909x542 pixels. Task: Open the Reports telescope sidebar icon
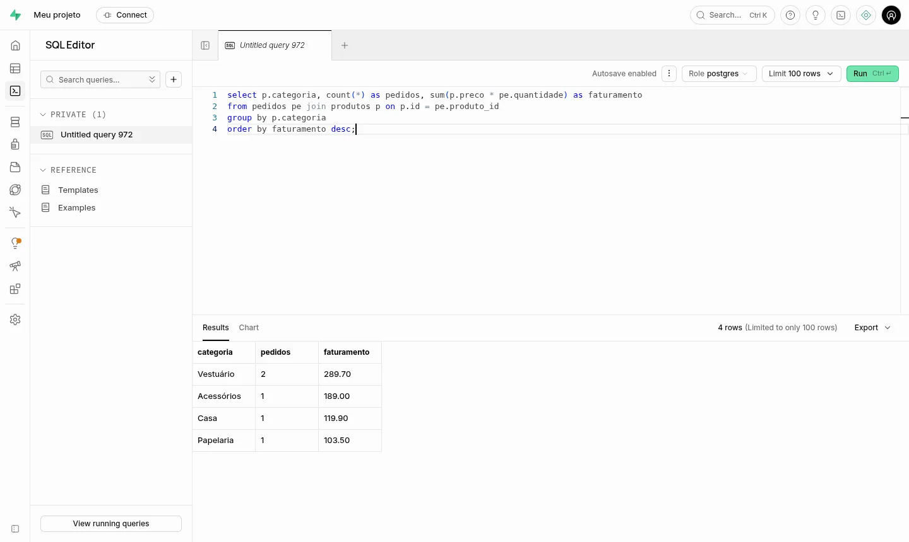coord(15,266)
